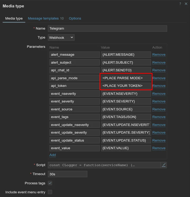Viewport: 190px width, 197px height.
Task: Edit the event_update_status name field
Action: [74, 140]
